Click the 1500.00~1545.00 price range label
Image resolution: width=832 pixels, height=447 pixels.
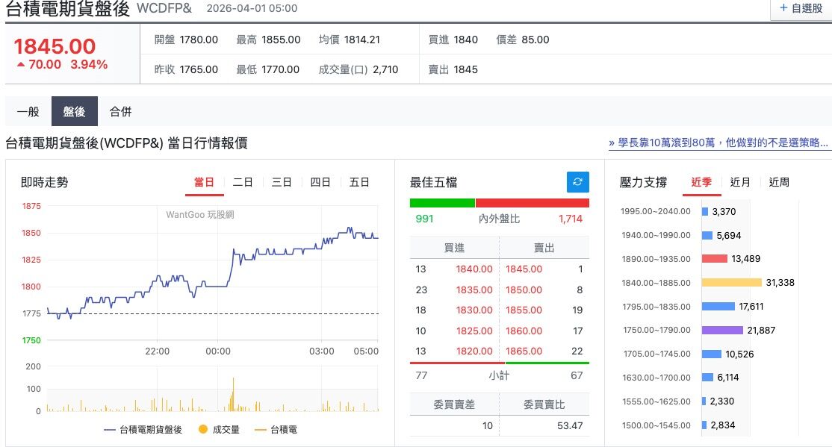(656, 425)
